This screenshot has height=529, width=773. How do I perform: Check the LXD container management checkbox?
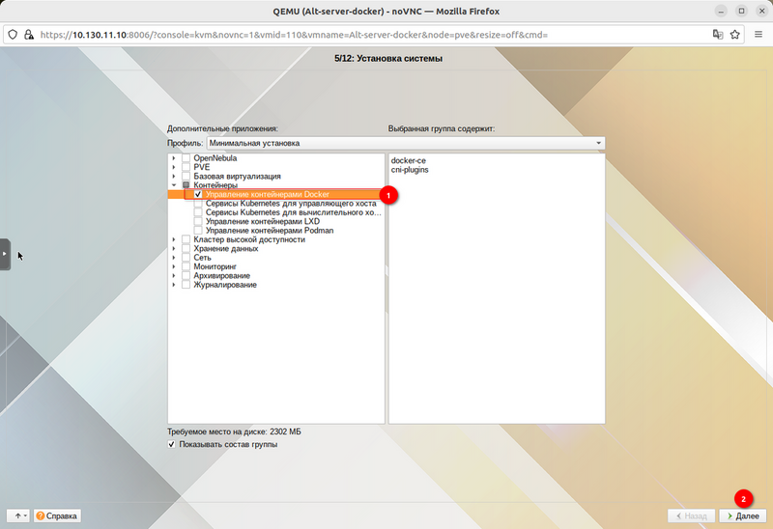pyautogui.click(x=198, y=221)
